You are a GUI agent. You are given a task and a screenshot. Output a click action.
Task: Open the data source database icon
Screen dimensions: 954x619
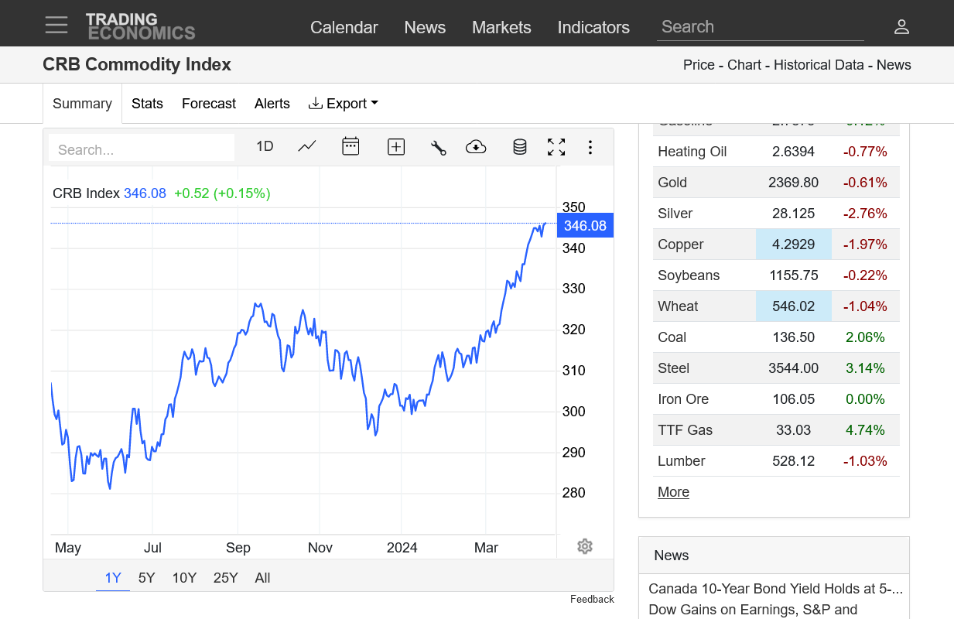coord(518,146)
